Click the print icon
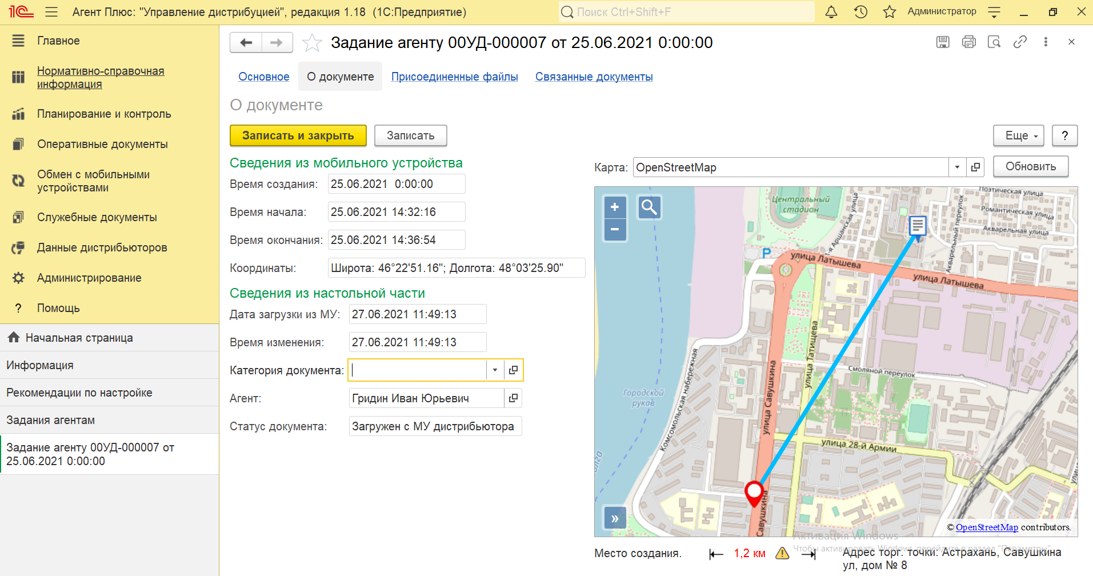Screen dimensions: 1093x576 (x=969, y=42)
